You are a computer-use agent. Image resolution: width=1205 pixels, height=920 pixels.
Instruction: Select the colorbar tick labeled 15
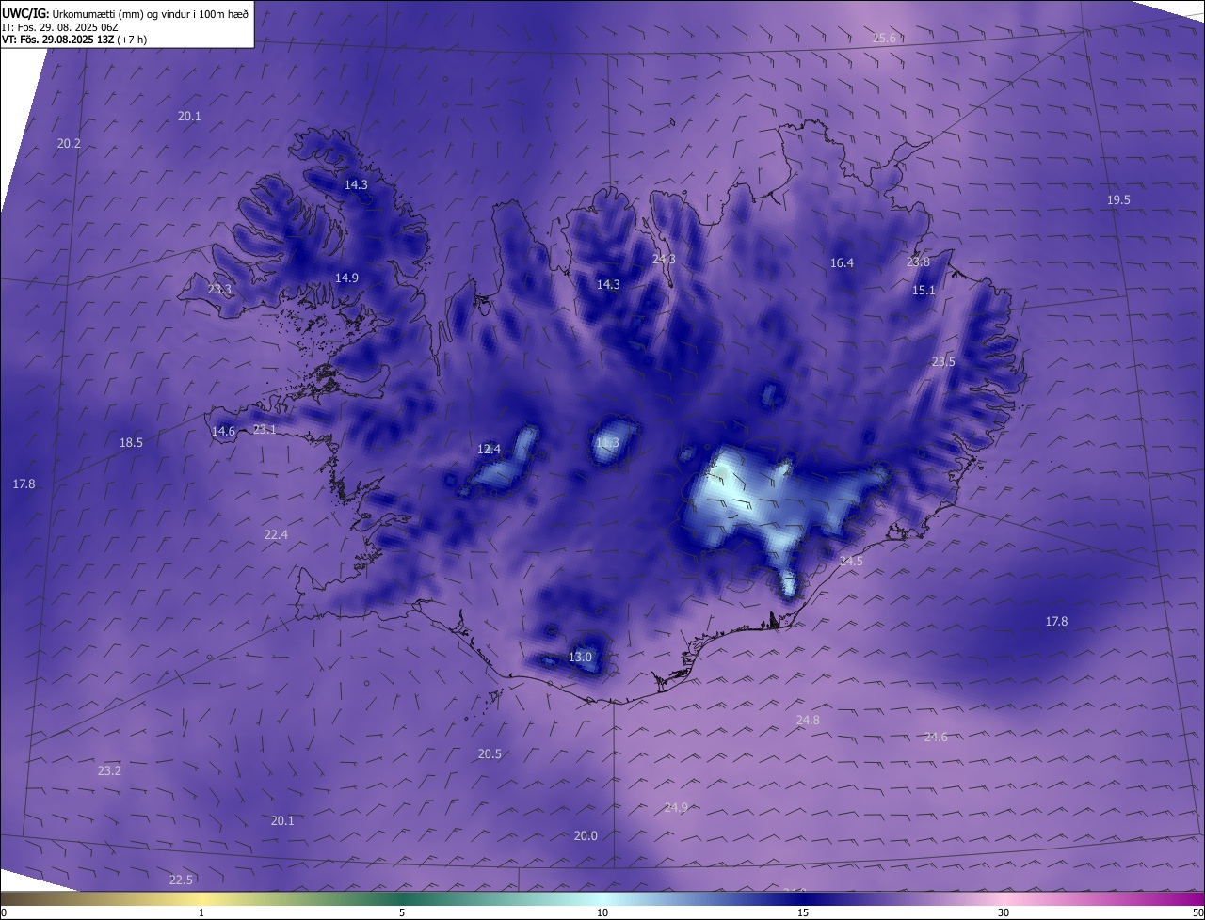click(803, 912)
